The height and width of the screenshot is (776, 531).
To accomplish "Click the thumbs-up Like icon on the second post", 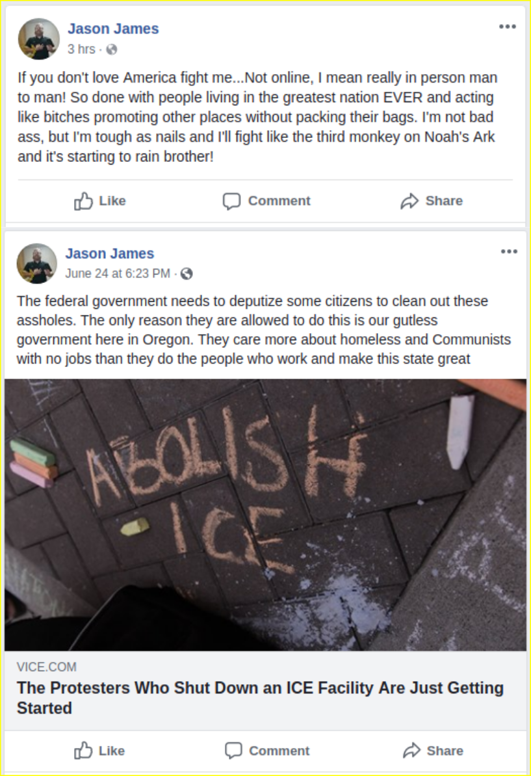I will coord(83,750).
